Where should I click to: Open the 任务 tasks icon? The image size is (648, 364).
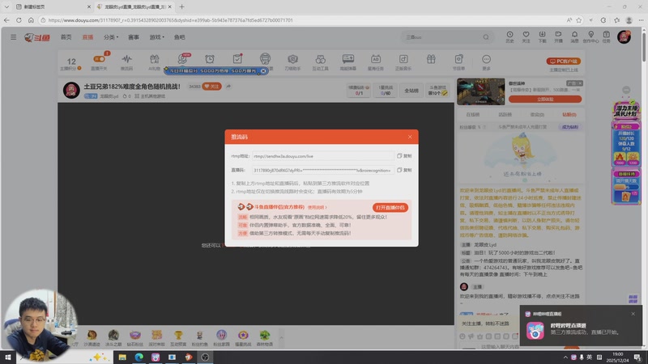point(606,36)
